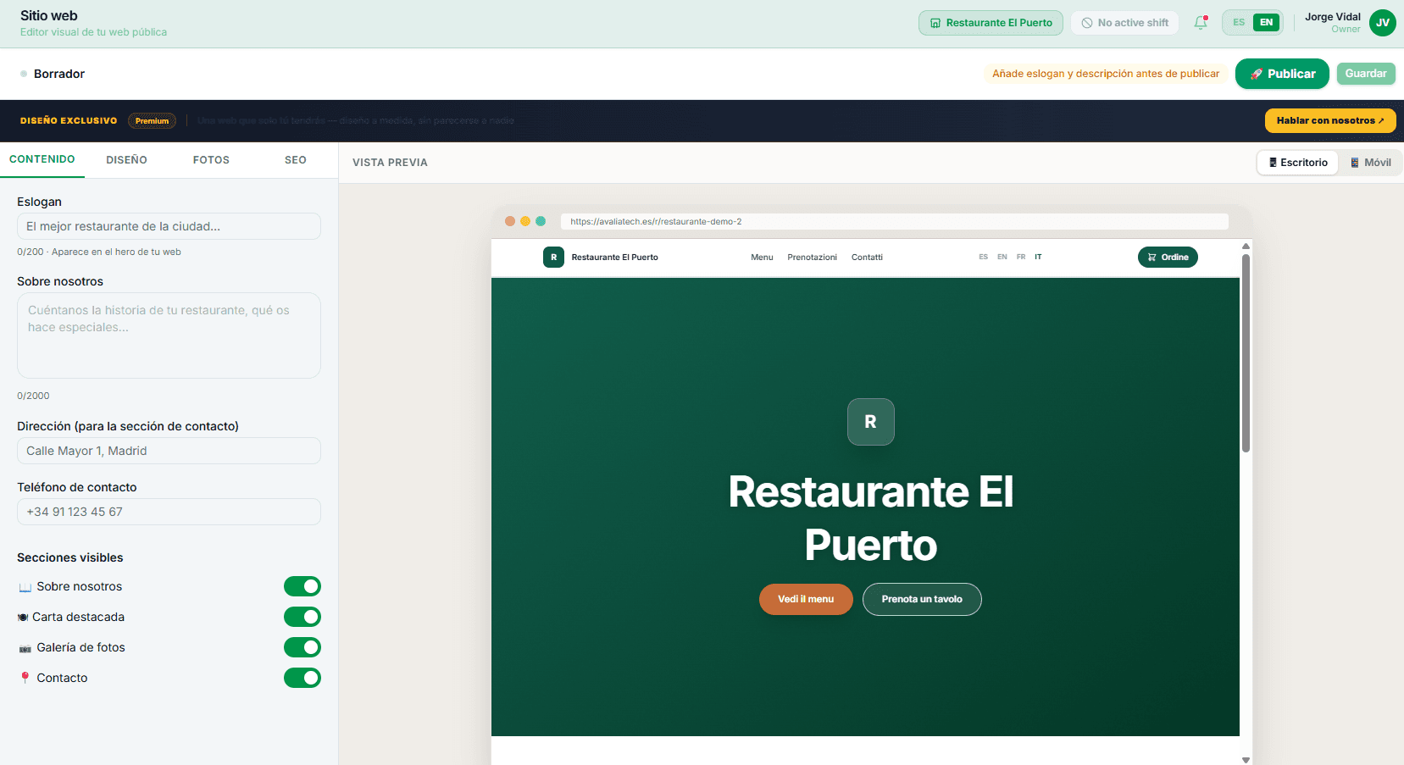This screenshot has height=765, width=1404.
Task: Select Escritorio preview mode
Action: [1298, 163]
